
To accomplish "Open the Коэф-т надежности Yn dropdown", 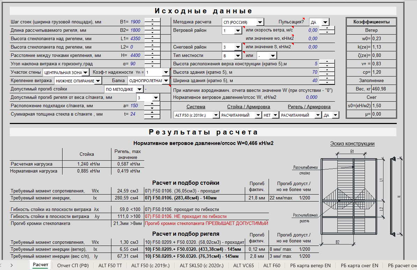I will [x=166, y=72].
